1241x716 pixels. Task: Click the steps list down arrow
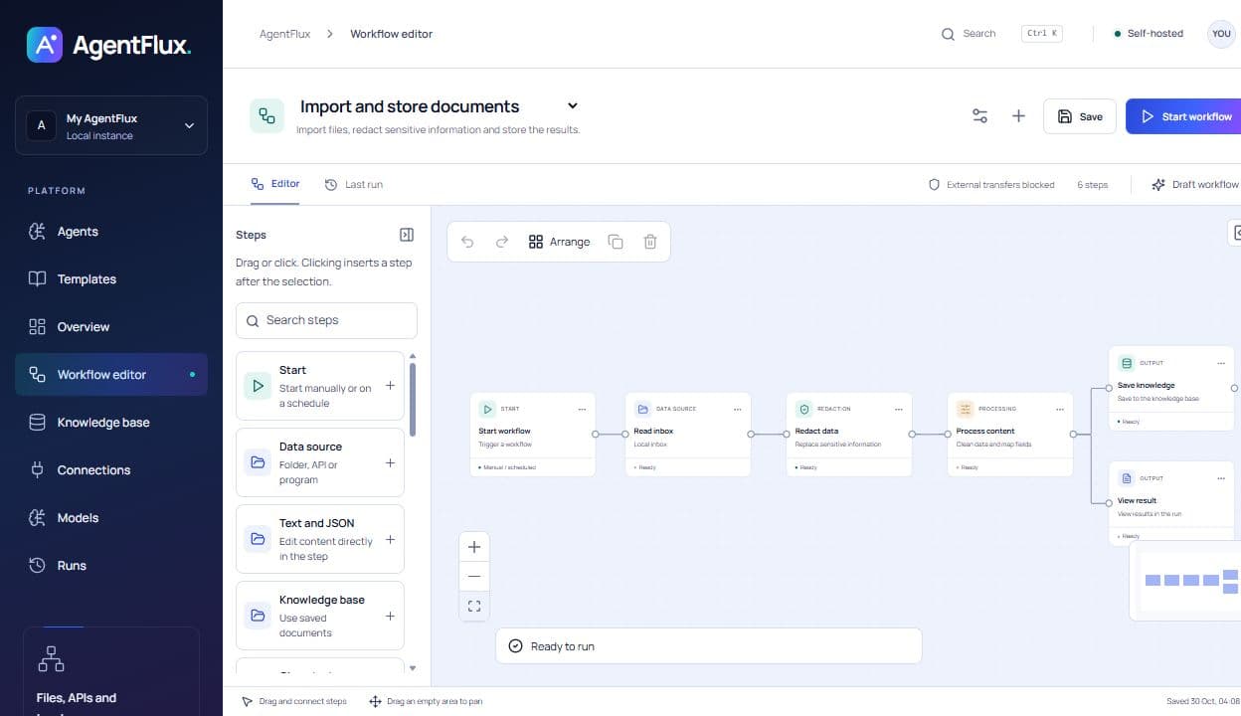413,668
